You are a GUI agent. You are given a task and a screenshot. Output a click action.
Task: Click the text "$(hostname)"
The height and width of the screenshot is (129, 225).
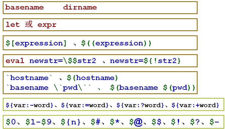click(x=92, y=78)
